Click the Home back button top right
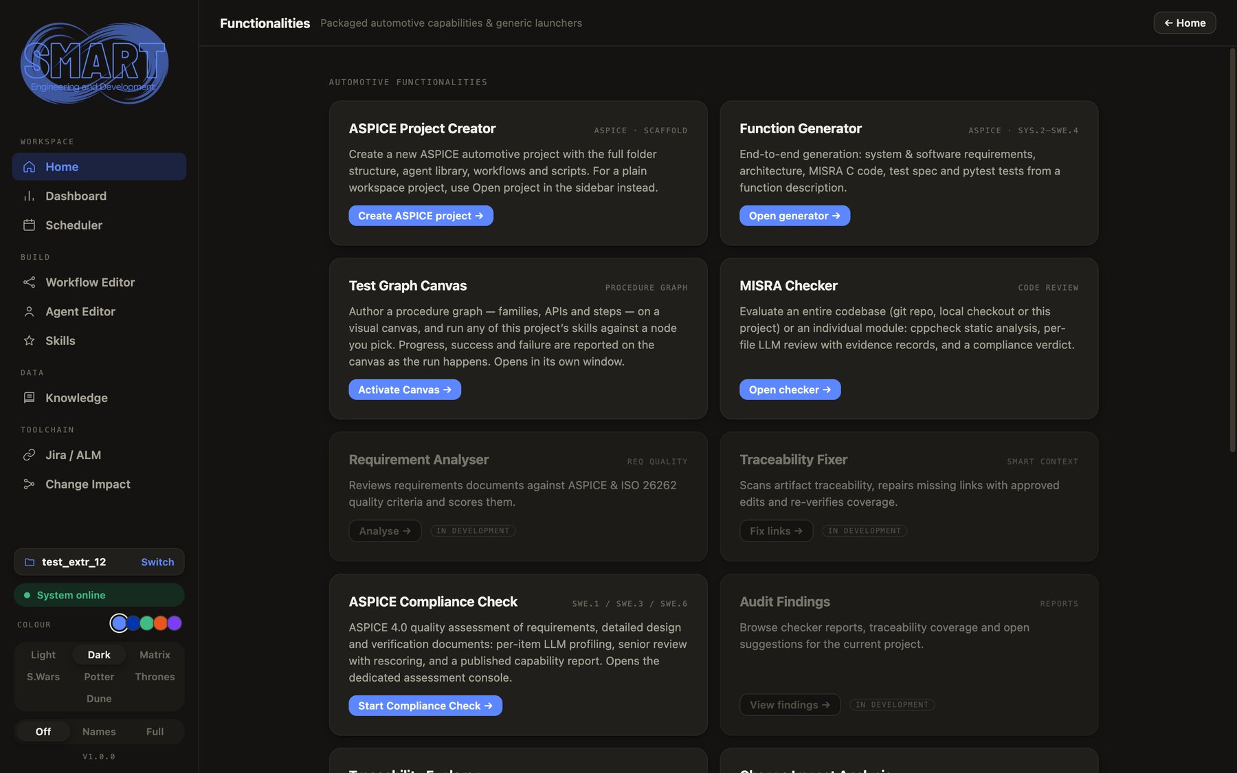 [x=1185, y=23]
